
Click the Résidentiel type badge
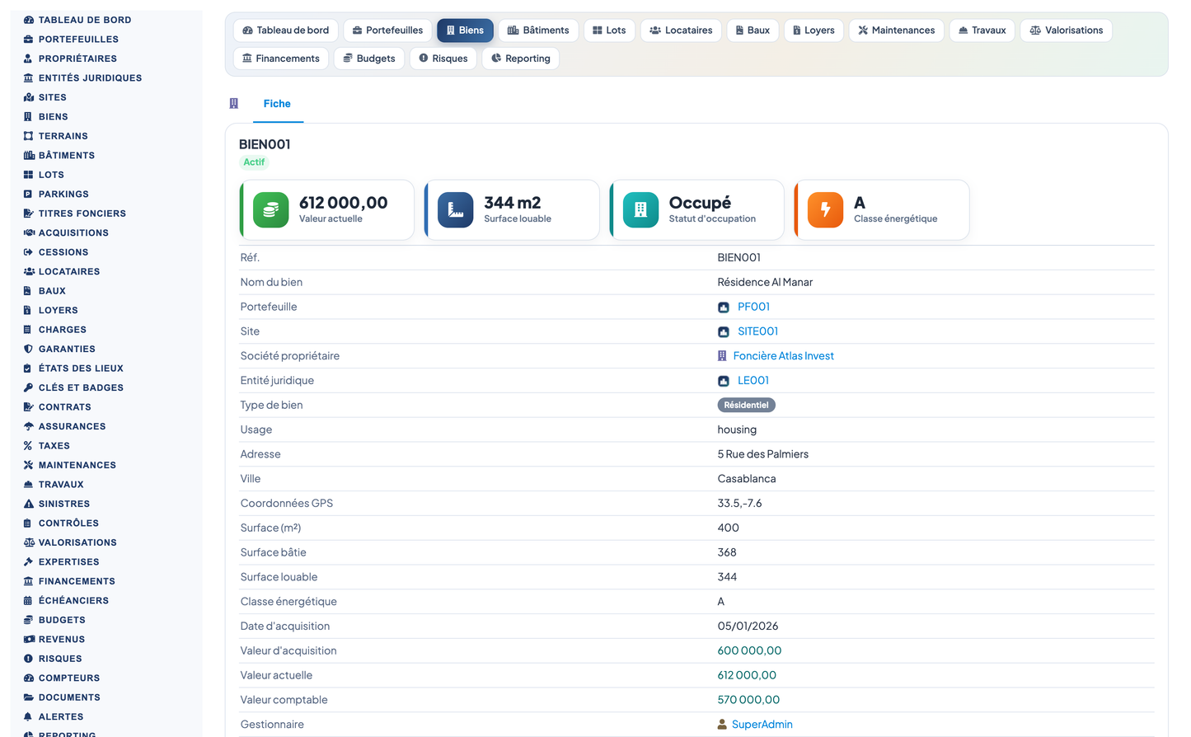tap(746, 406)
